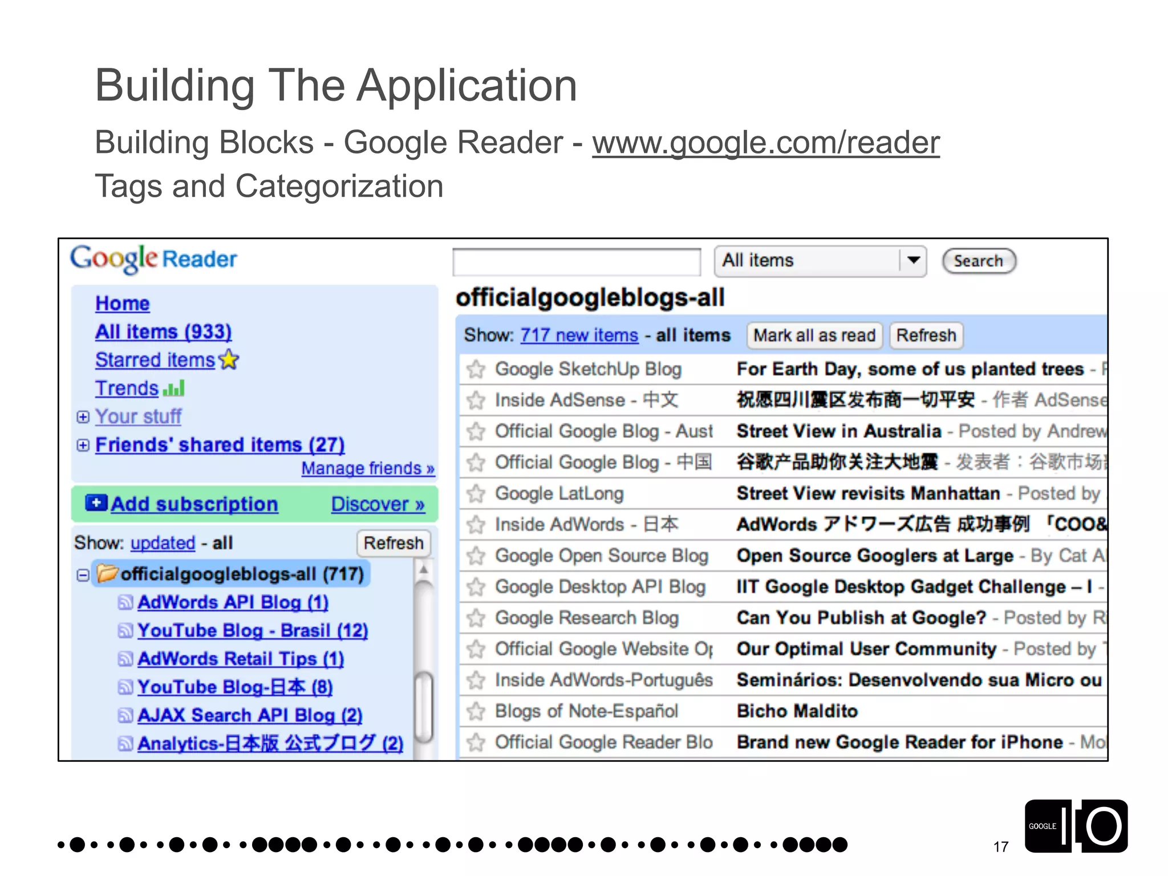
Task: Show only updated subscriptions
Action: pos(163,543)
